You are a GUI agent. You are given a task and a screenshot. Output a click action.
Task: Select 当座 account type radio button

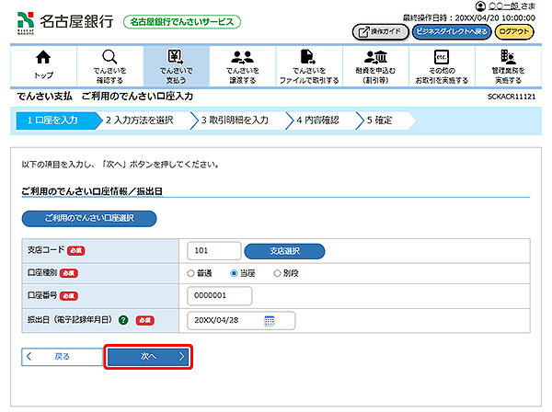235,273
